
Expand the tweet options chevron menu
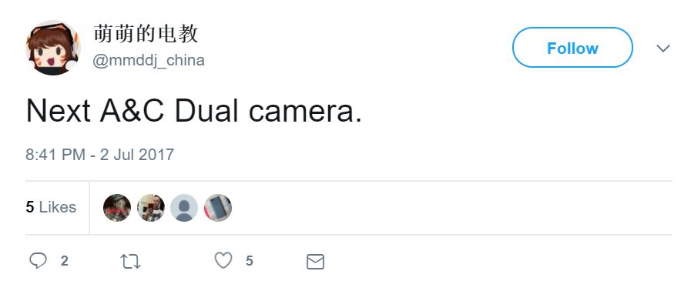[x=662, y=48]
